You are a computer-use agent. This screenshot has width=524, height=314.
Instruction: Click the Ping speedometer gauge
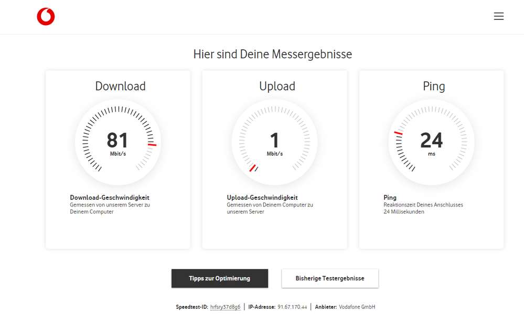[431, 143]
